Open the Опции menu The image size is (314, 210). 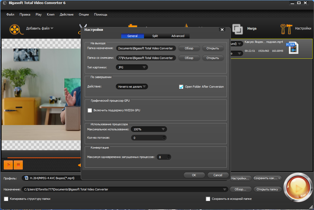tap(84, 14)
